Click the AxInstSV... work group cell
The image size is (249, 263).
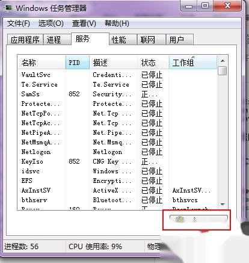click(191, 190)
